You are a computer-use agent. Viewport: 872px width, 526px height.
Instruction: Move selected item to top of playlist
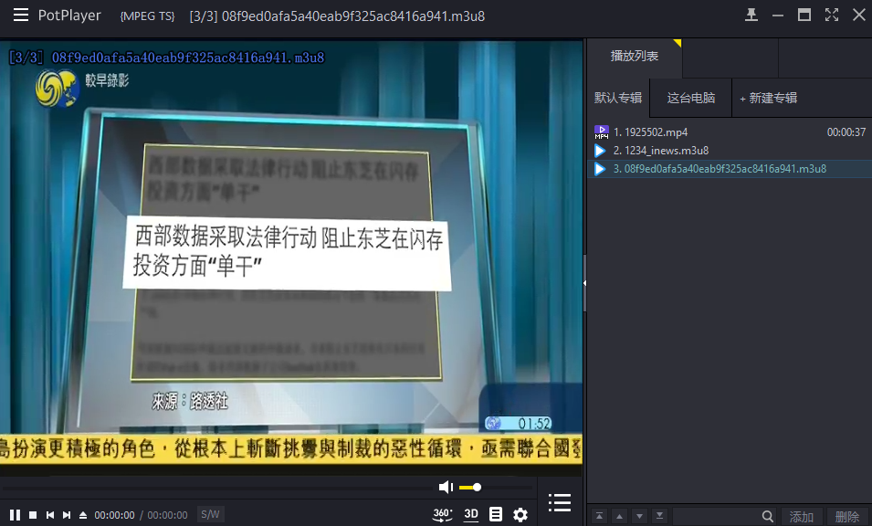[x=599, y=516]
